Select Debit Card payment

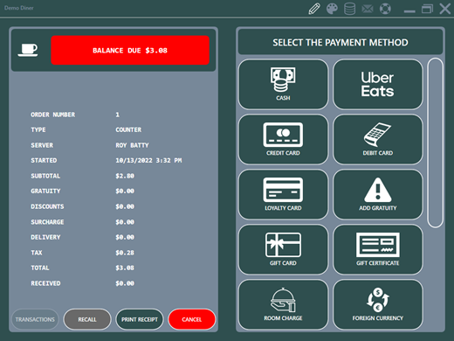click(x=378, y=140)
